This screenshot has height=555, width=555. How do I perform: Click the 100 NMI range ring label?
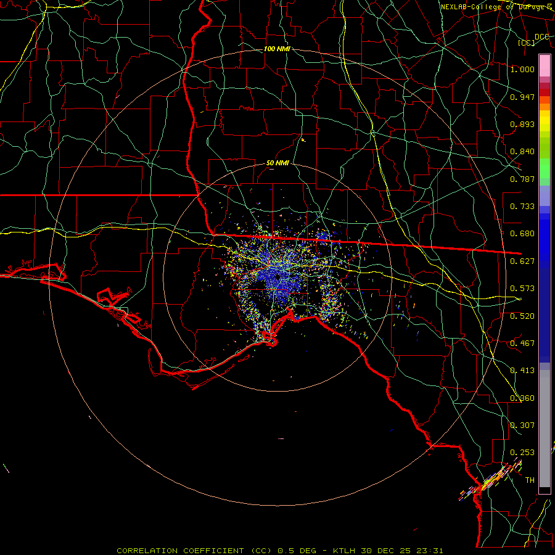pyautogui.click(x=277, y=49)
